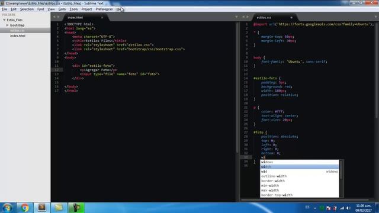
Task: Place cursor on '#estilo-foto {' line in CSS
Action: click(267, 78)
